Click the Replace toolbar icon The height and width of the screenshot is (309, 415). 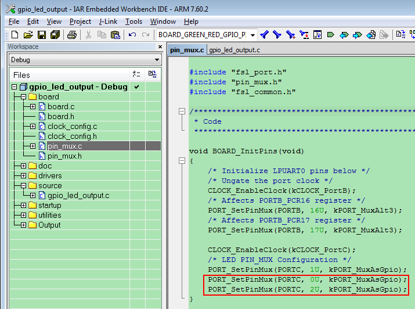tap(304, 35)
